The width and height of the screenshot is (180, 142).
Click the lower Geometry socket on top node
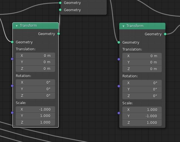(60, 10)
